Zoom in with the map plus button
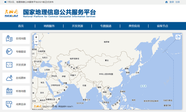This screenshot has width=186, height=112. click(36, 37)
